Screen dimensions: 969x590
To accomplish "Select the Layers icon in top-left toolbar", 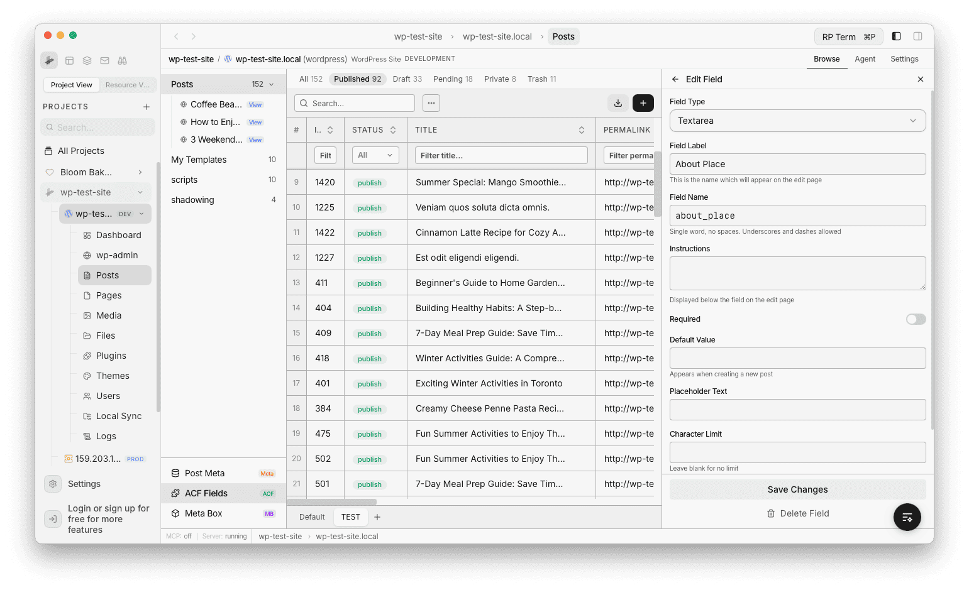I will click(x=87, y=60).
